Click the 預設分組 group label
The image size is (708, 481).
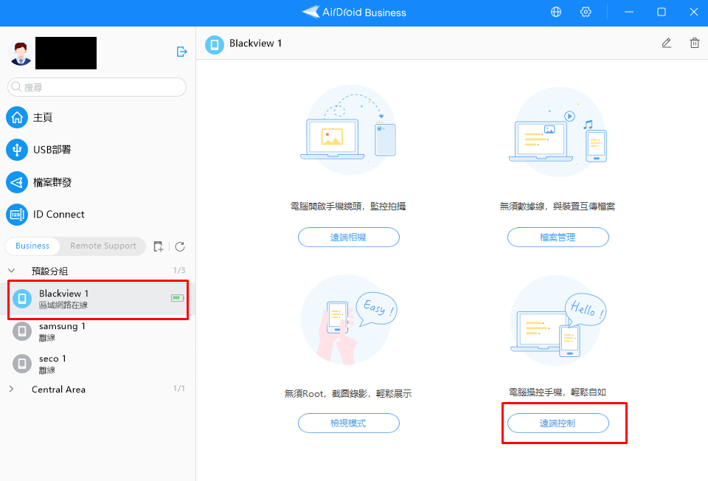(49, 271)
